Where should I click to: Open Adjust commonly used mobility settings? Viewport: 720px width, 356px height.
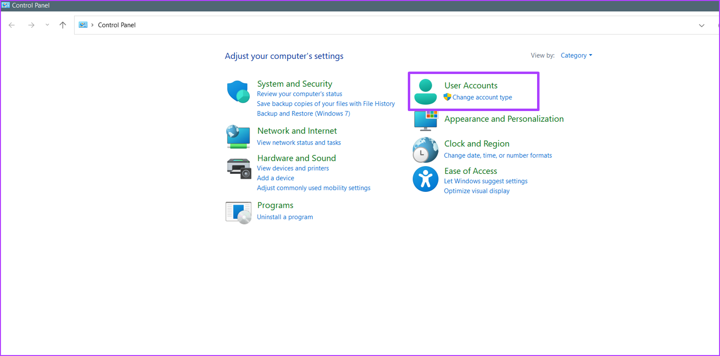coord(314,188)
